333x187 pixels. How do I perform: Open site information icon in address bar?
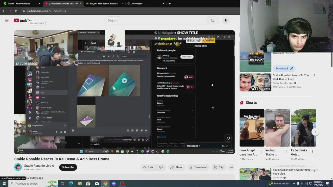(24, 11)
